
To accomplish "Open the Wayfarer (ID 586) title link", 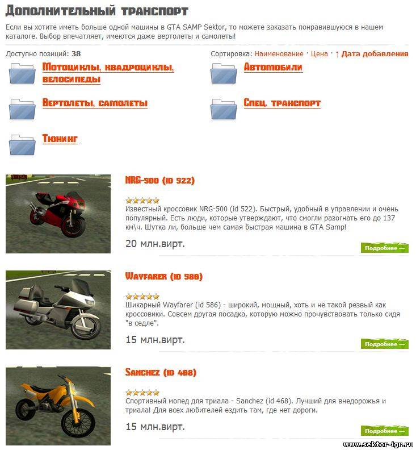I will 164,276.
